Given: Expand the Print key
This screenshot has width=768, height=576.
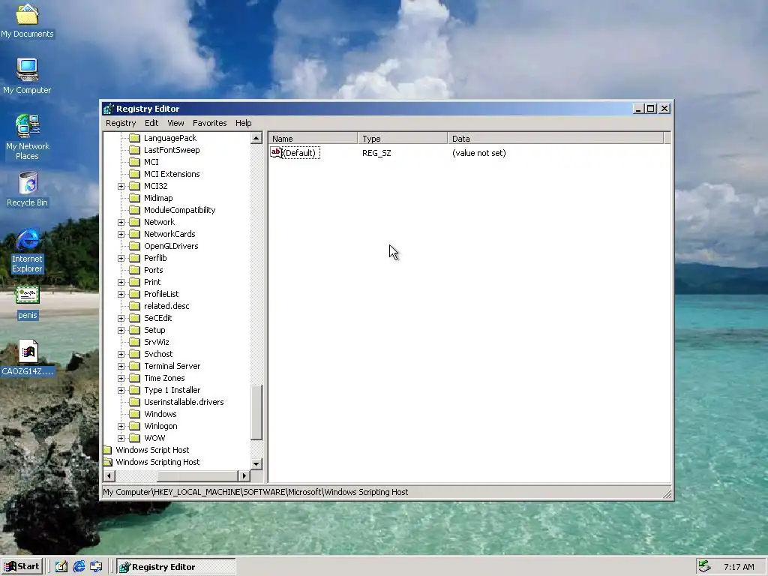Looking at the screenshot, I should [x=121, y=282].
